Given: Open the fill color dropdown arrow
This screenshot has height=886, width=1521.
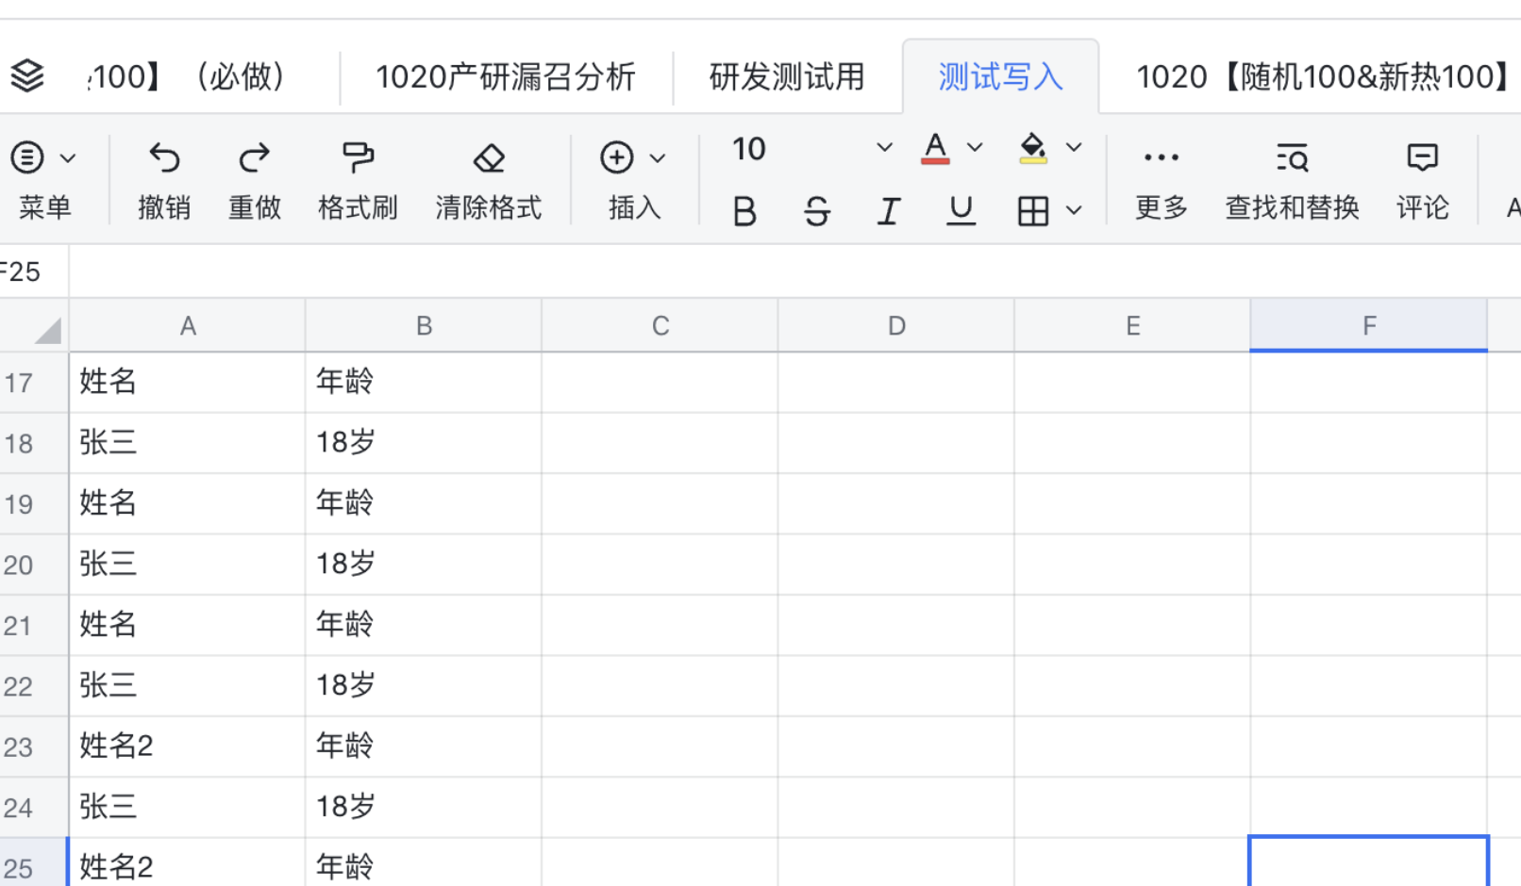Looking at the screenshot, I should point(1073,148).
